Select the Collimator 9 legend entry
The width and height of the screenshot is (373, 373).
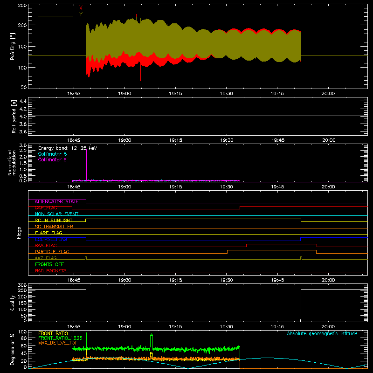(x=52, y=159)
